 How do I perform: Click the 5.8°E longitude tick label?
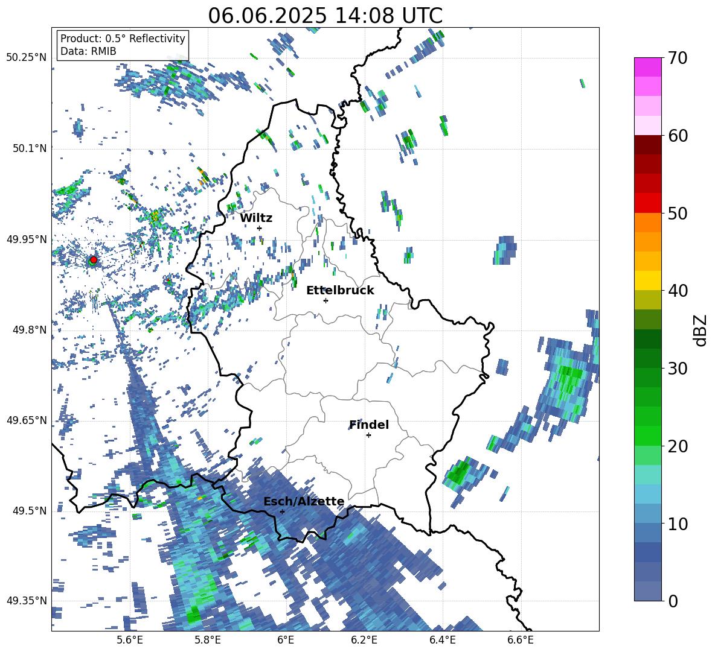(x=208, y=640)
